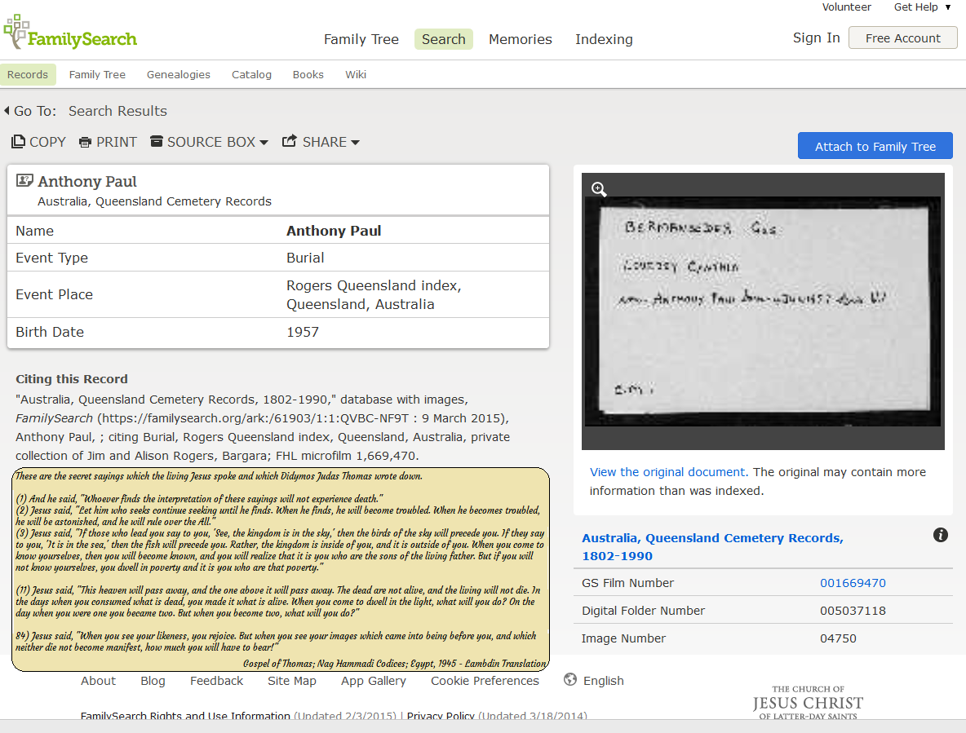
Task: Open the Memories main menu
Action: [x=520, y=39]
